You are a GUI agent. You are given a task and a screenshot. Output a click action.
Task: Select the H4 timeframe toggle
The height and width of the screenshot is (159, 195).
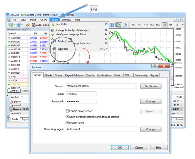click(170, 25)
